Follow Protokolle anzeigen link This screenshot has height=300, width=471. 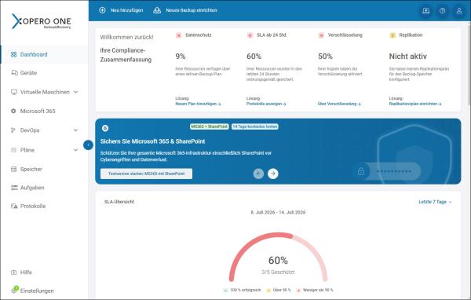[266, 104]
